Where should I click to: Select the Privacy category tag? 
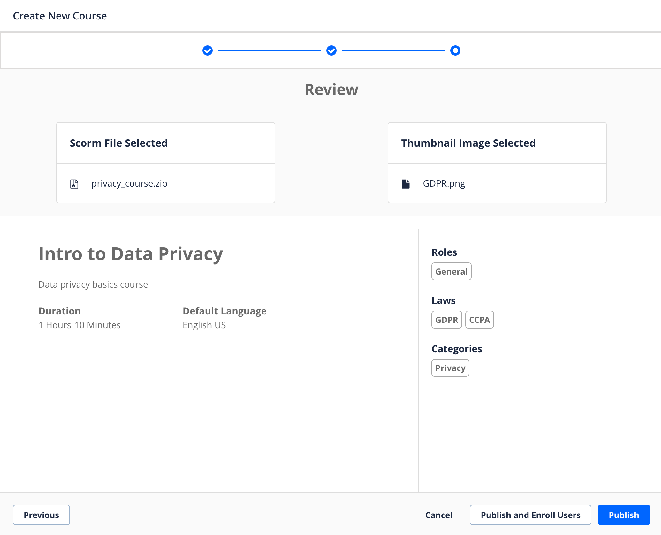tap(450, 368)
